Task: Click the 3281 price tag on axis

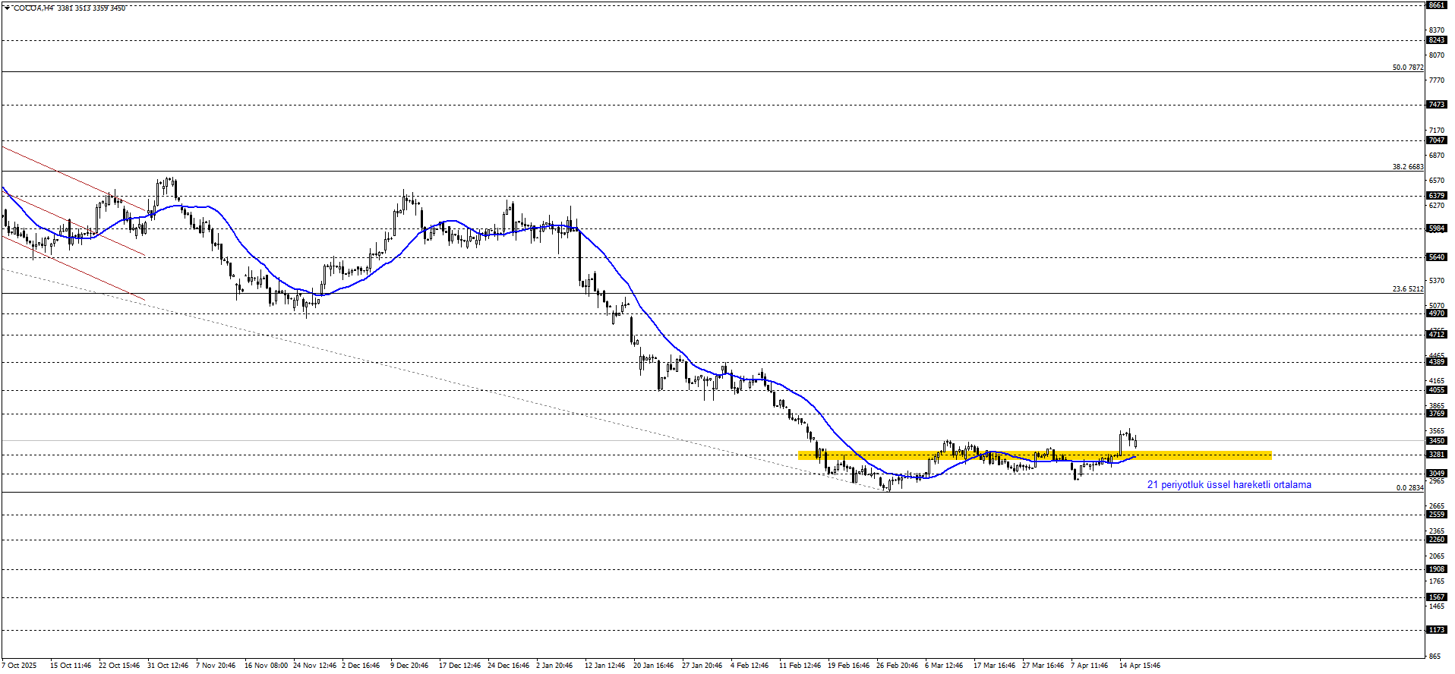Action: tap(1436, 455)
